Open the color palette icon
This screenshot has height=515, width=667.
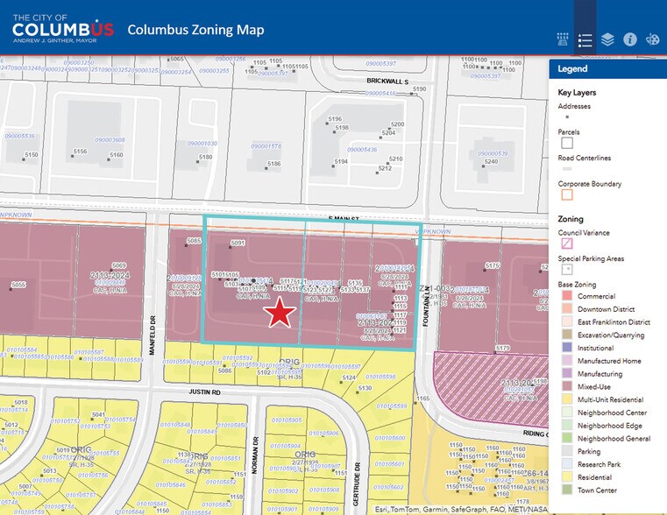pyautogui.click(x=652, y=39)
